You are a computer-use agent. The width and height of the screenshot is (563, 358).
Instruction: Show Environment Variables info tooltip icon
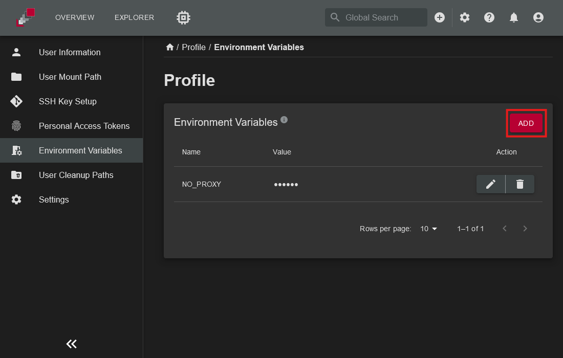point(284,120)
